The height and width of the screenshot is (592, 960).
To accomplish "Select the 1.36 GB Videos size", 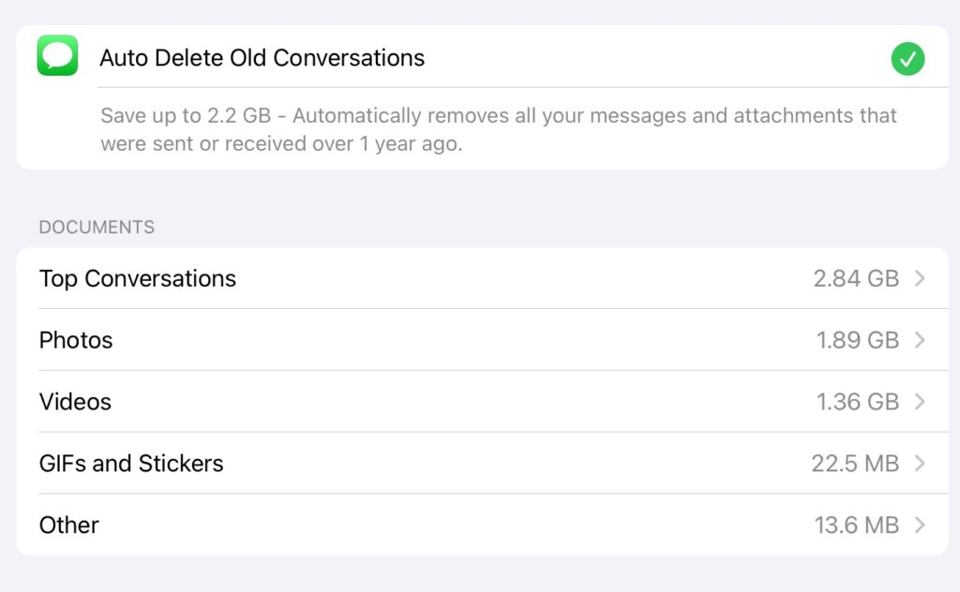I will 857,402.
